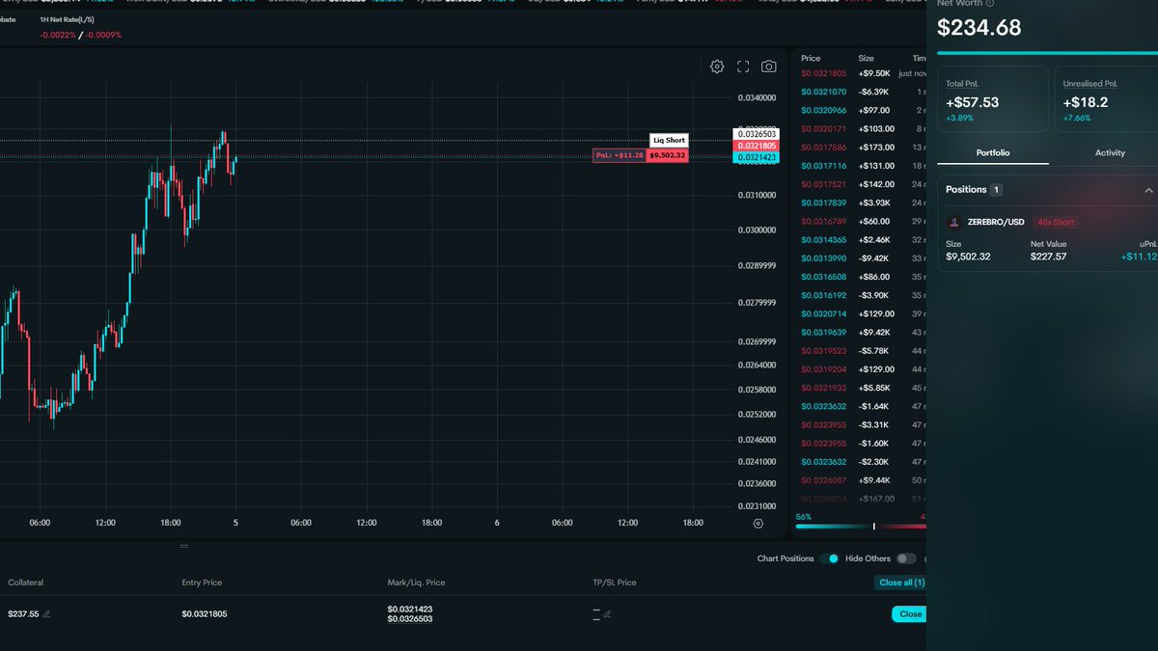Screen dimensions: 1158x651
Task: Edit TP/SL price with the pencil icon
Action: [x=607, y=614]
